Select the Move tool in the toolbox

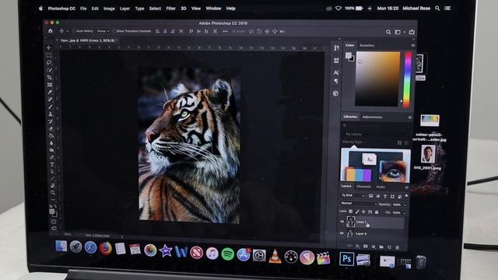(48, 47)
